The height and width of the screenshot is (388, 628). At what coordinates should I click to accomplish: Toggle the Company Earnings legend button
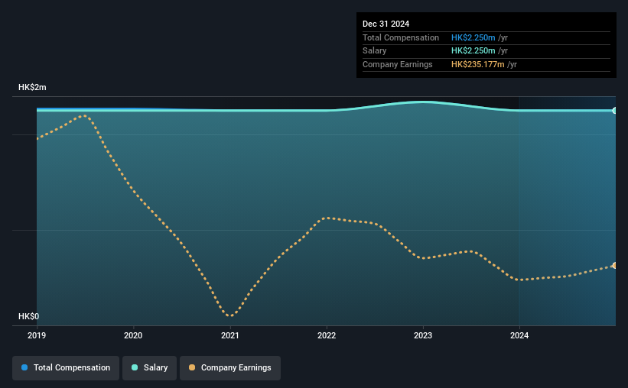[230, 367]
